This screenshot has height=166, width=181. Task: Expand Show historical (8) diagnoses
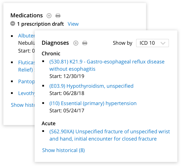pos(63,150)
